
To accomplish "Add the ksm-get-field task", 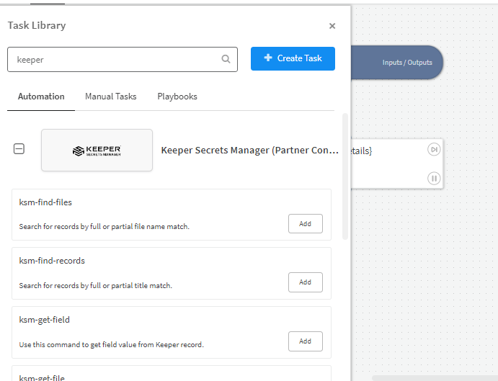I will coord(305,341).
